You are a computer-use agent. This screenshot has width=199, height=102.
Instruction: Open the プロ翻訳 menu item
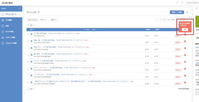click(11, 20)
